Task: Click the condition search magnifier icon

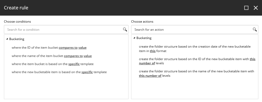Action: pyautogui.click(x=125, y=29)
